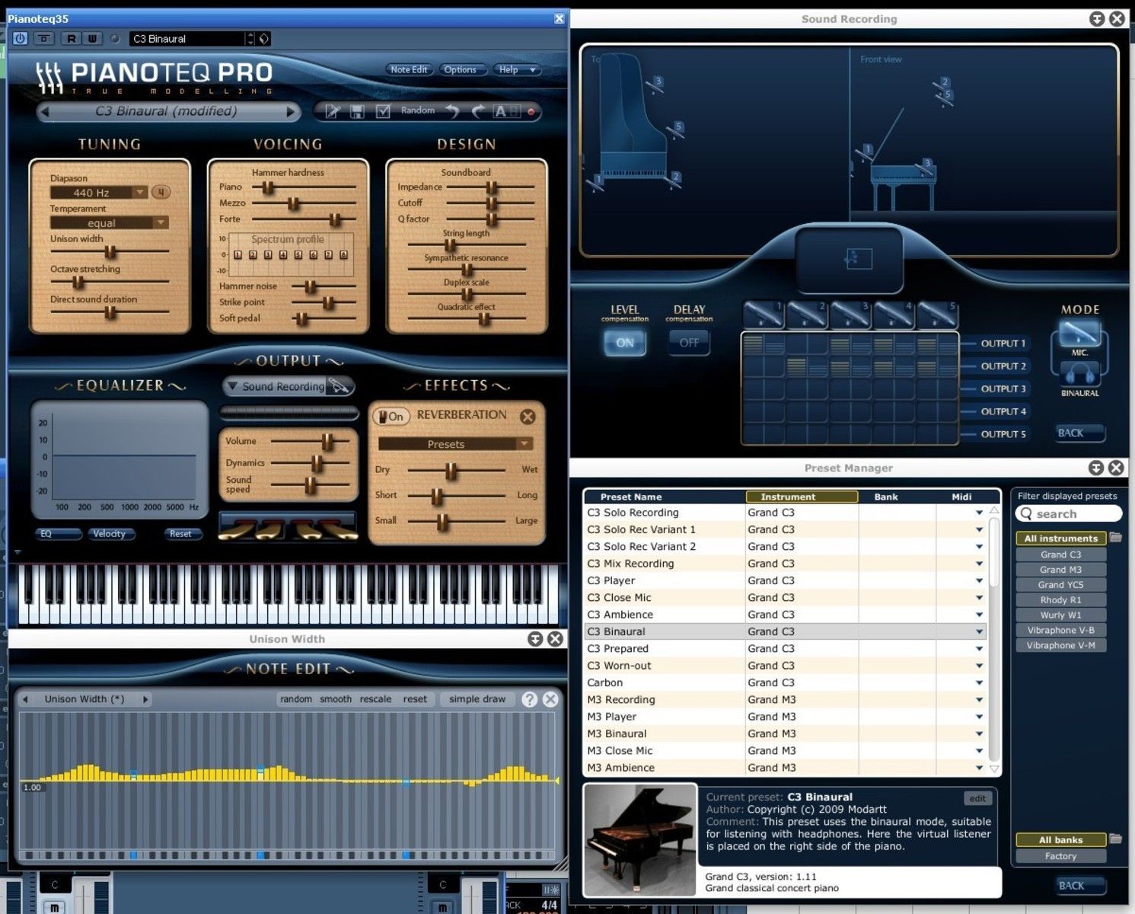
Task: Go to next preset with right arrow
Action: click(290, 112)
